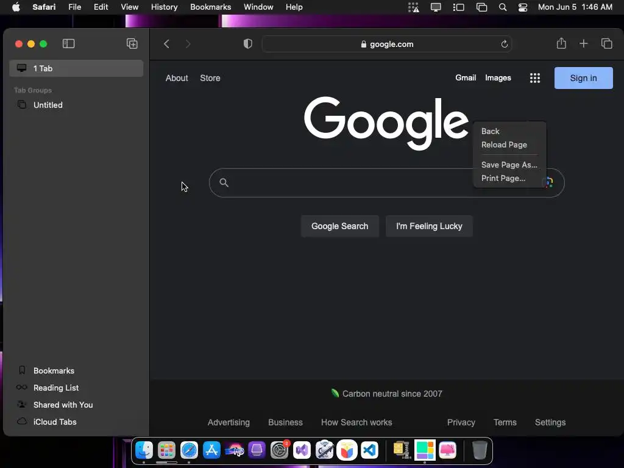Open Finder from the dock
624x468 pixels.
point(144,450)
